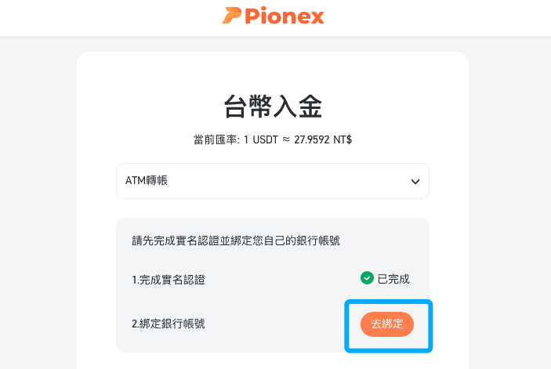The width and height of the screenshot is (551, 369).
Task: Click the 已完成 status label
Action: pyautogui.click(x=393, y=279)
